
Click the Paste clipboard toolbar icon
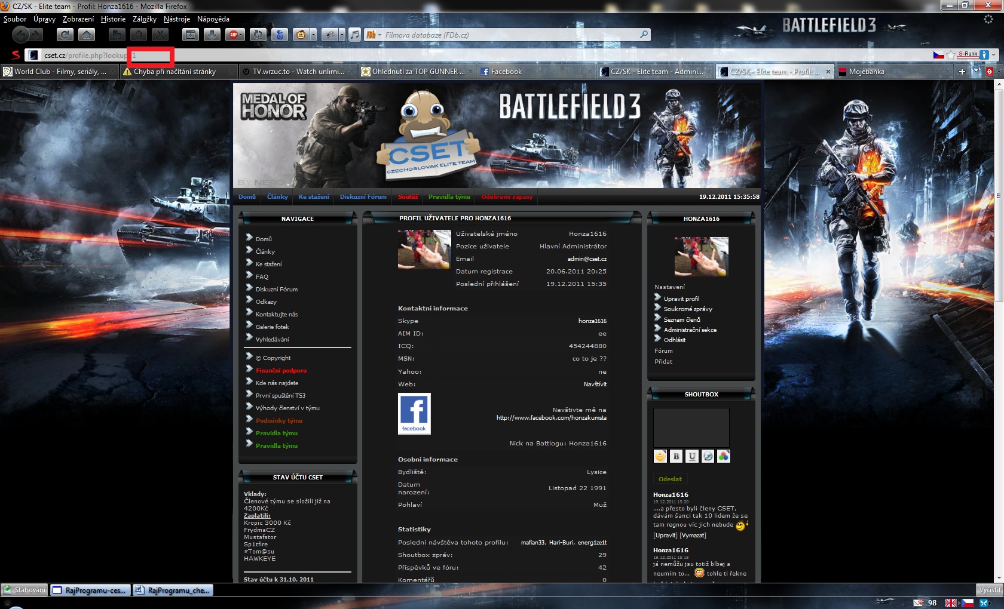pyautogui.click(x=139, y=35)
